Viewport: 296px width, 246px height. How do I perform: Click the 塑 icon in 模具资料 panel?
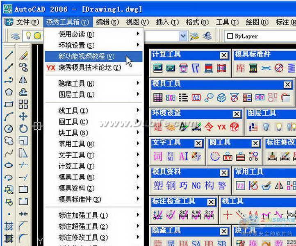(158, 186)
